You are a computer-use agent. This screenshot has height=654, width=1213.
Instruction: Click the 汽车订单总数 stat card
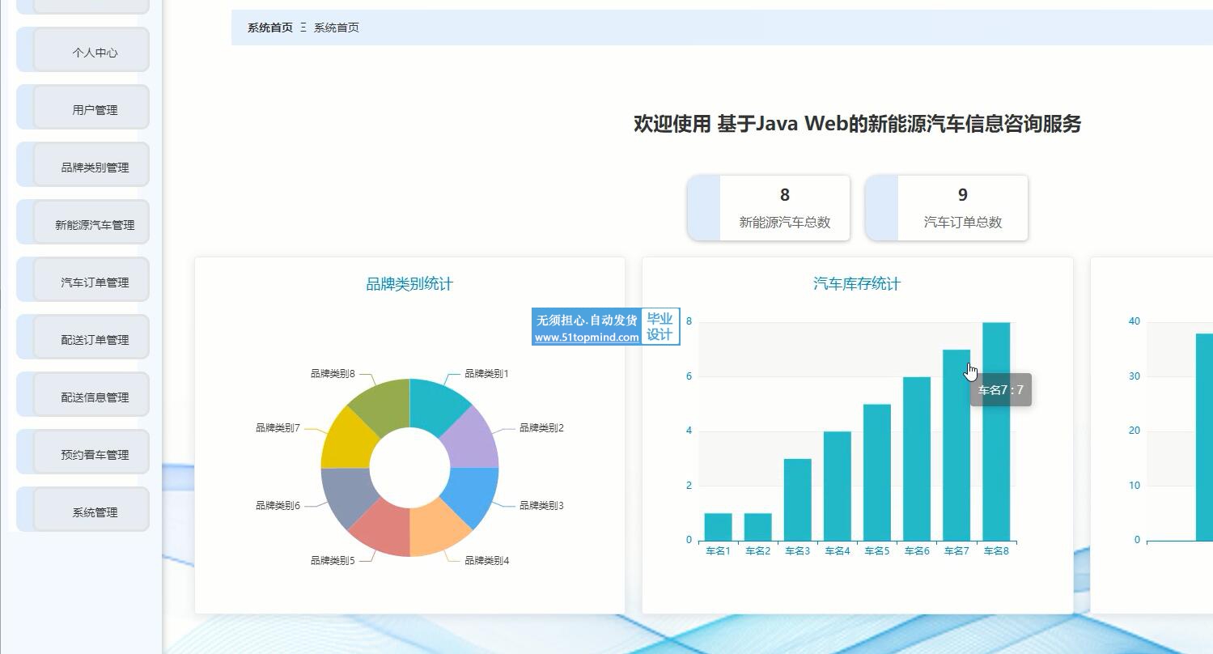pos(961,208)
